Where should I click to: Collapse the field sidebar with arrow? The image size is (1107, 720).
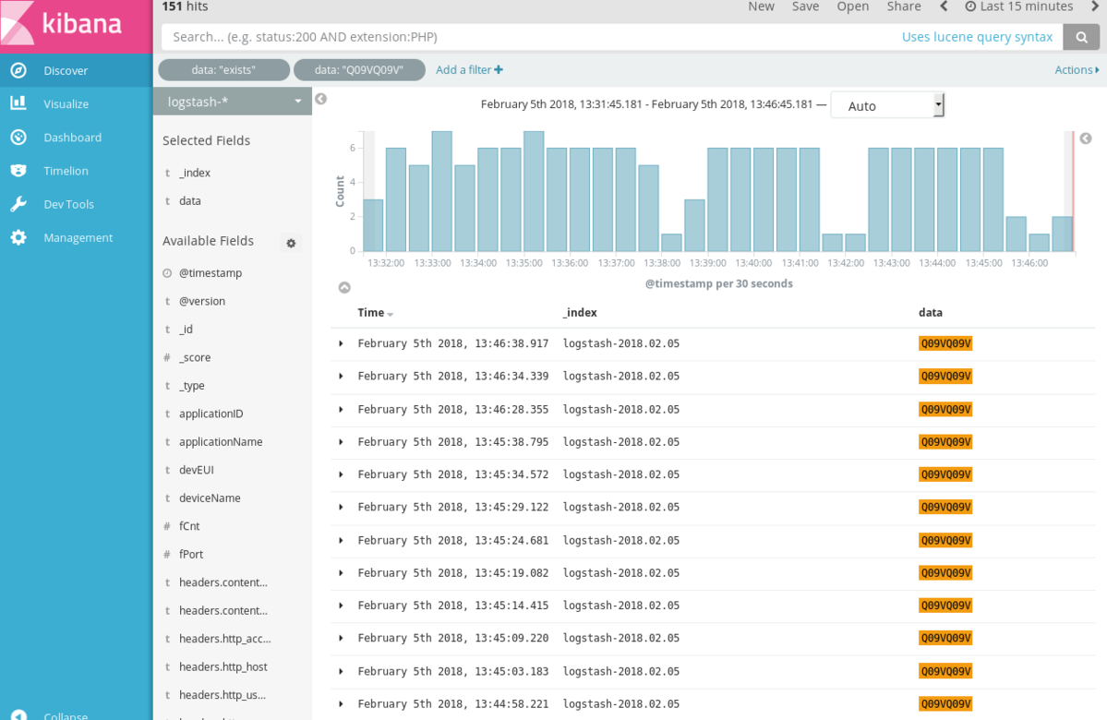point(320,99)
